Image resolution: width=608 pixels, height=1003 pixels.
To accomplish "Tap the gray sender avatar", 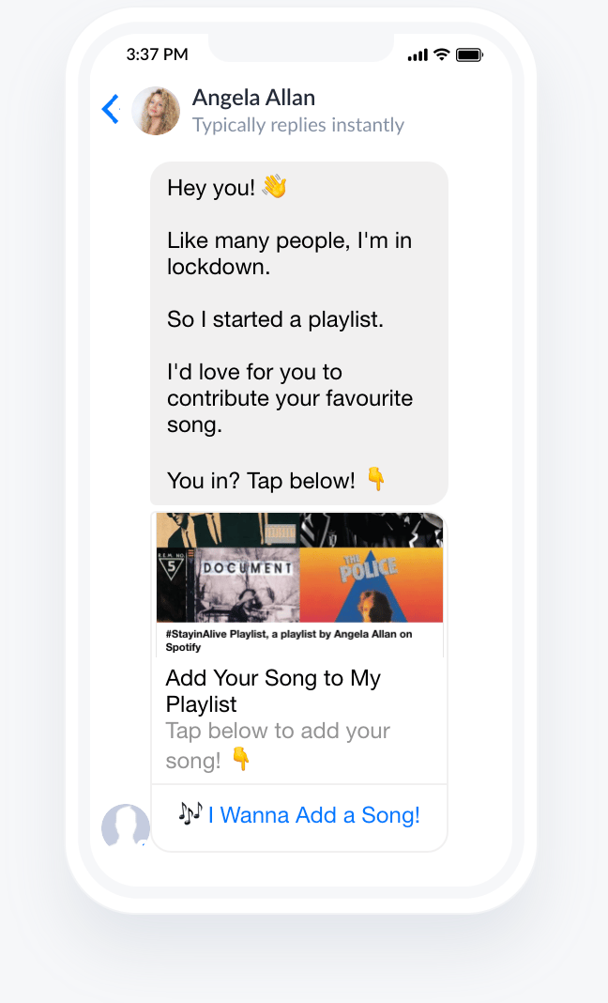I will point(126,826).
